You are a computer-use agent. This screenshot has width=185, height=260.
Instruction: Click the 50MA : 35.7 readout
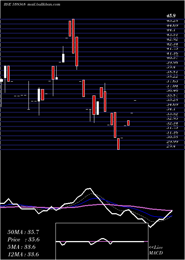point(23,232)
